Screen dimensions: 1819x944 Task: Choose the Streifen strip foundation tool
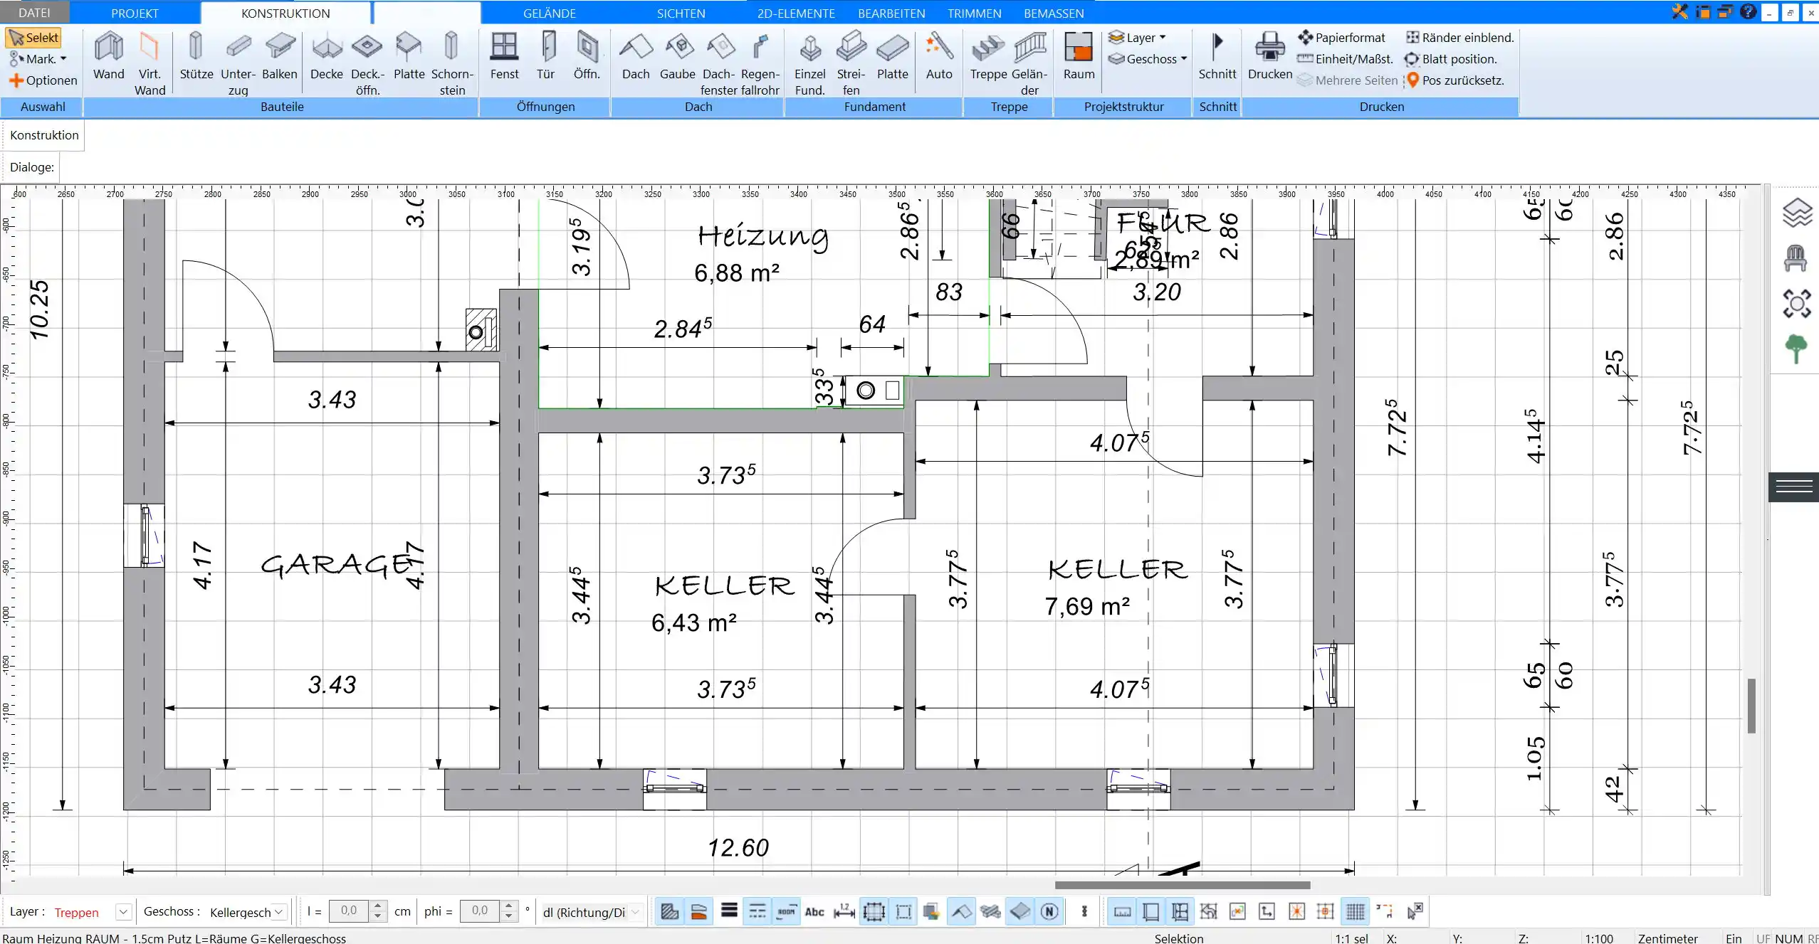point(851,63)
